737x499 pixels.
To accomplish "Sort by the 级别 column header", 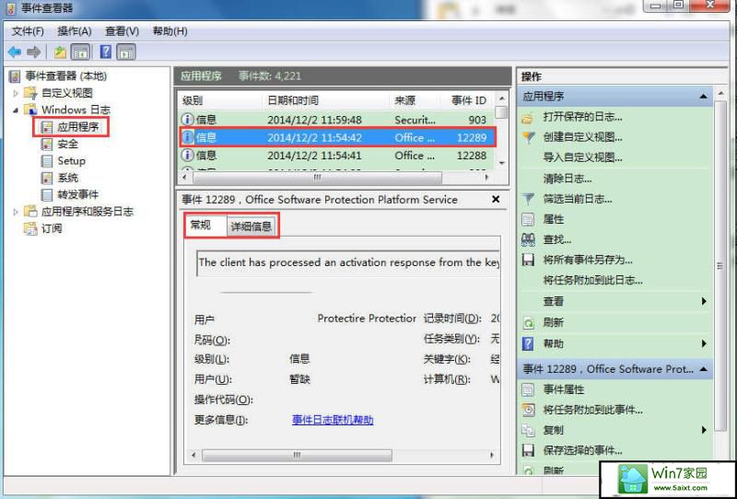I will [x=220, y=100].
